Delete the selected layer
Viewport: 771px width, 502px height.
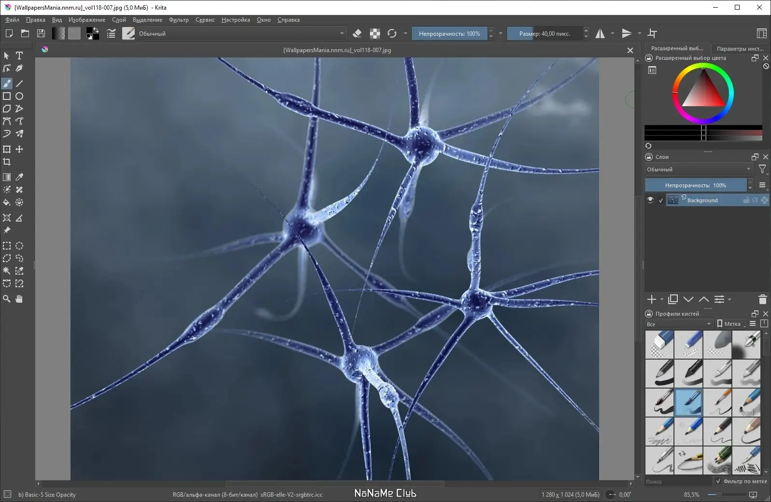[x=763, y=299]
